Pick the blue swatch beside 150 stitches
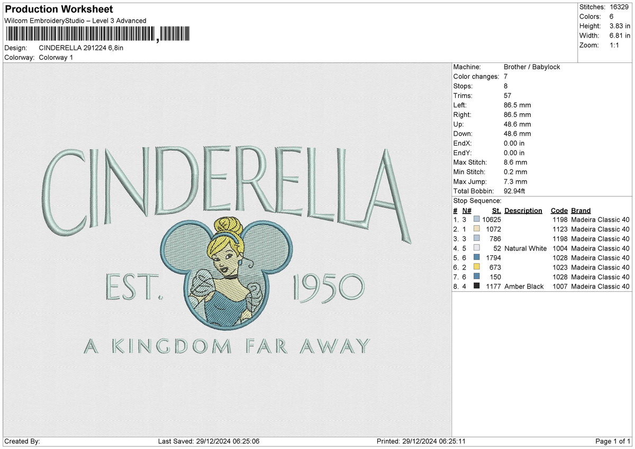635x449 pixels. 477,276
